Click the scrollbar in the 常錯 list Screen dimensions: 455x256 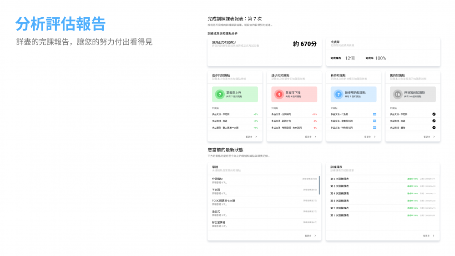319,186
